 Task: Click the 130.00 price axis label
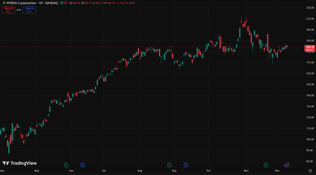(x=310, y=106)
